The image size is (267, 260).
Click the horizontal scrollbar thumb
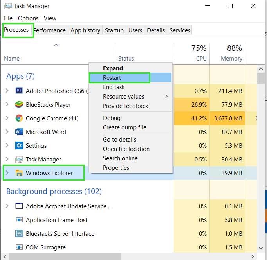65,256
